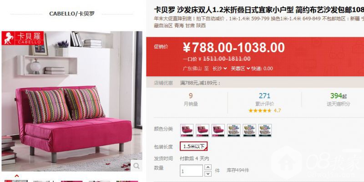
Task: Click the main pink sofa product image
Action: pyautogui.click(x=72, y=101)
